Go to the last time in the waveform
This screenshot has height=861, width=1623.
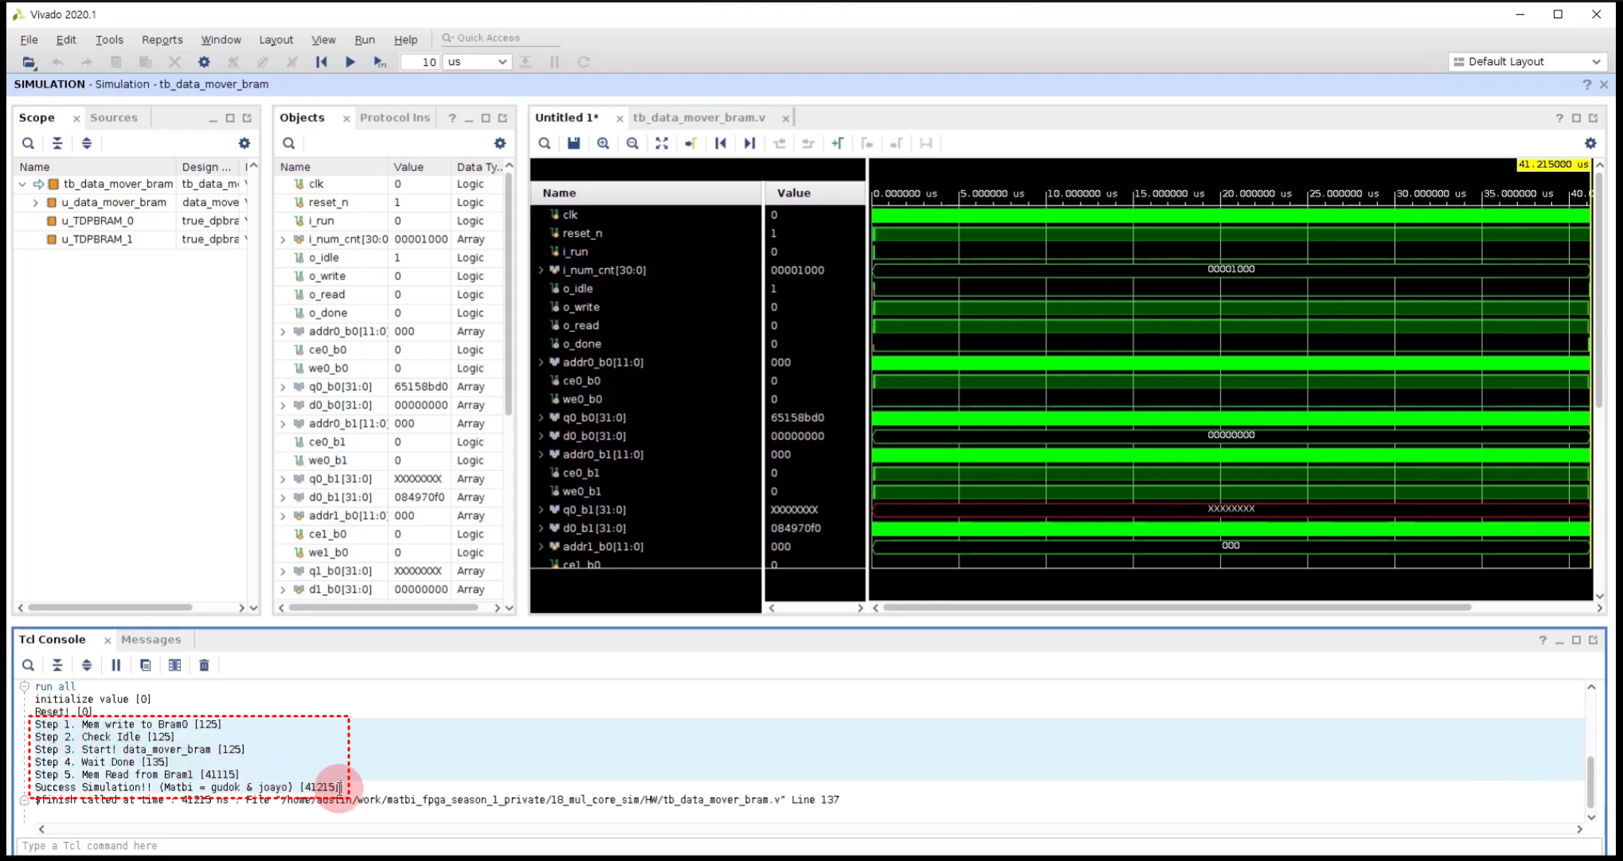tap(749, 143)
